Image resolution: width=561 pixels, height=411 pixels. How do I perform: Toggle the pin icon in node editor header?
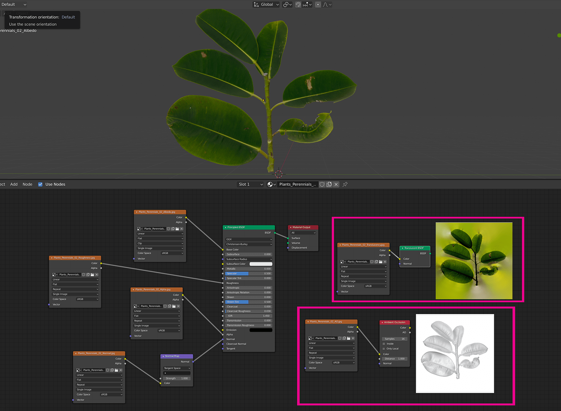pos(345,184)
